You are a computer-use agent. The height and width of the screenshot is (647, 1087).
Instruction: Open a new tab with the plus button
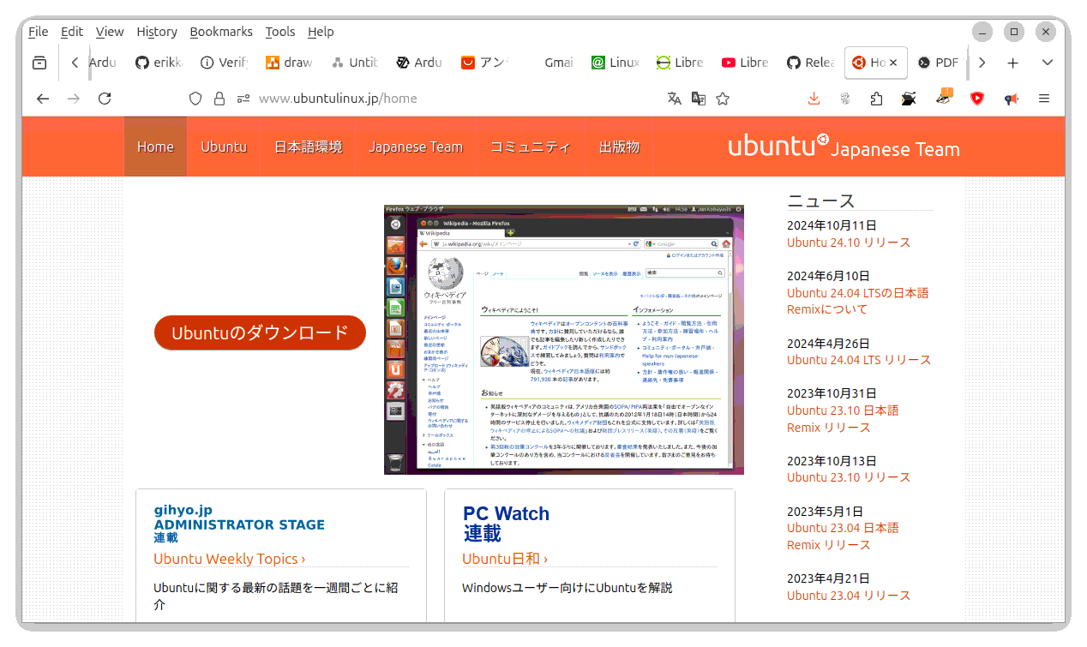1012,63
